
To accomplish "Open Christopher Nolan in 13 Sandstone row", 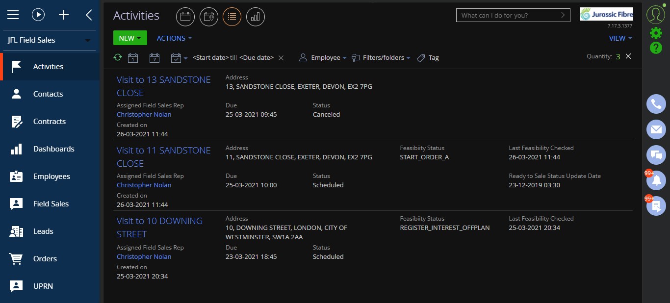I will (x=144, y=114).
